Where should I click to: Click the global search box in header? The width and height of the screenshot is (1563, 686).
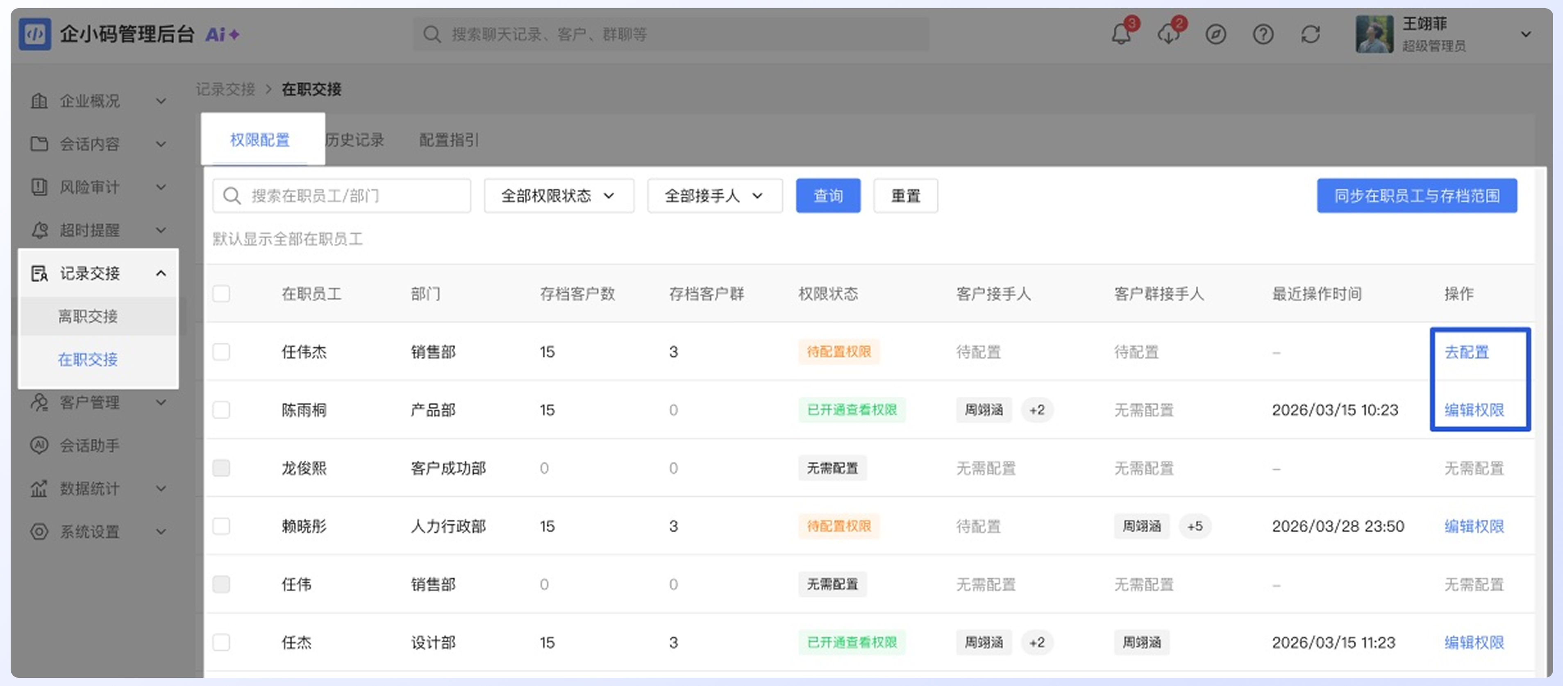point(670,34)
